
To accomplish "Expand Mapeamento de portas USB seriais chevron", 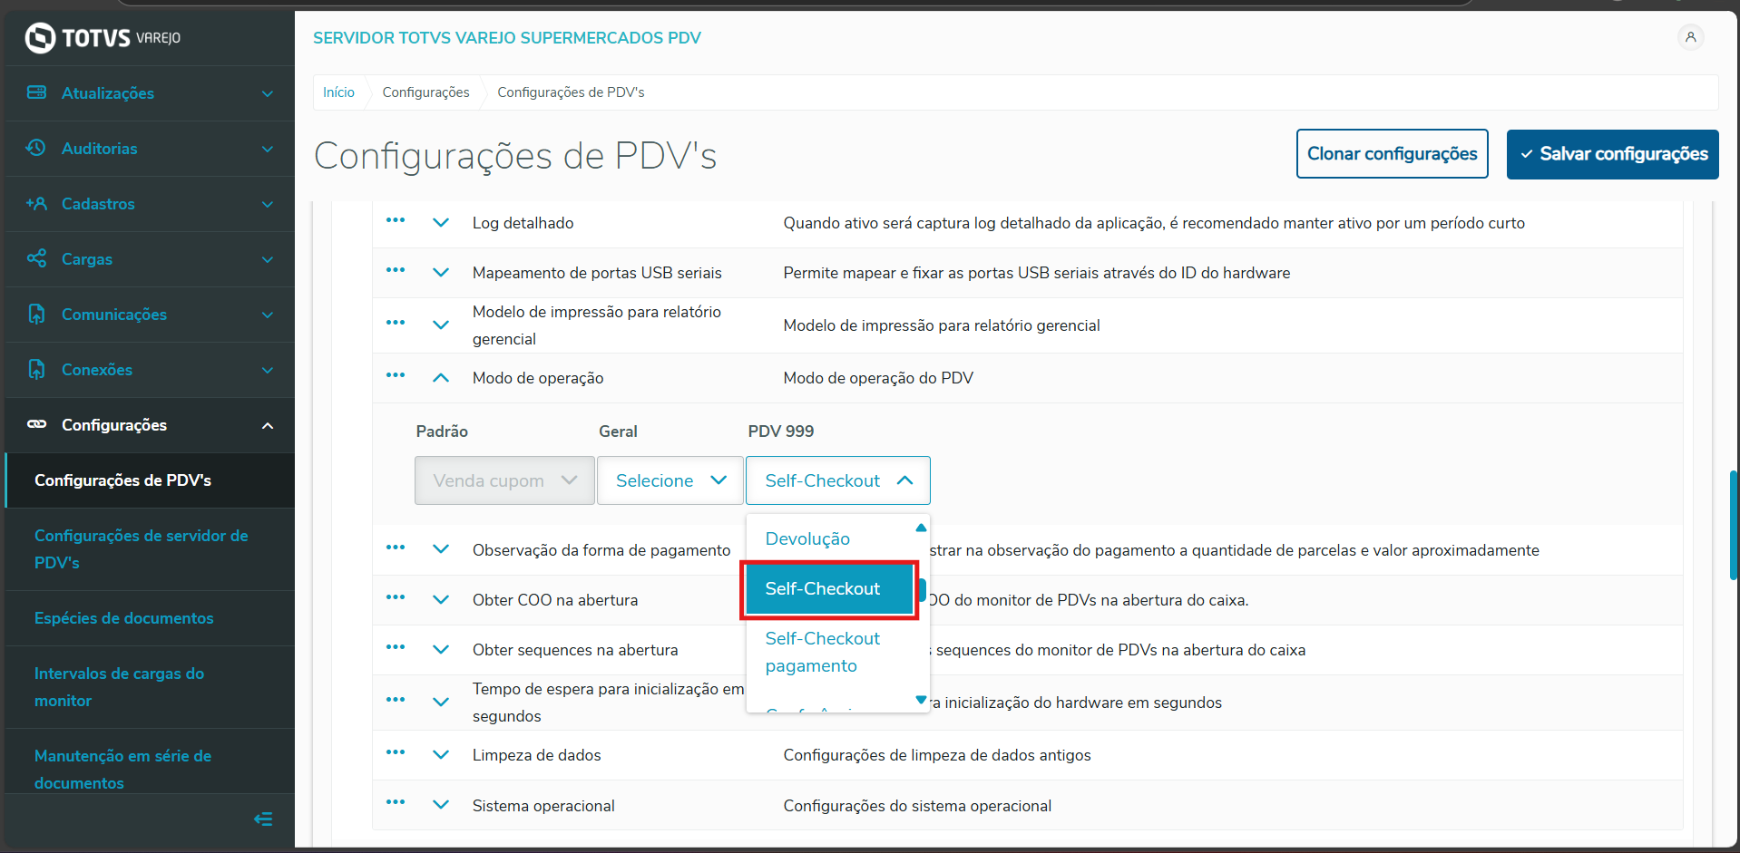I will click(x=441, y=273).
